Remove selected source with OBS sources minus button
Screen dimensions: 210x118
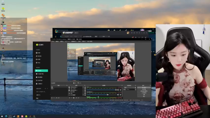click(x=71, y=98)
